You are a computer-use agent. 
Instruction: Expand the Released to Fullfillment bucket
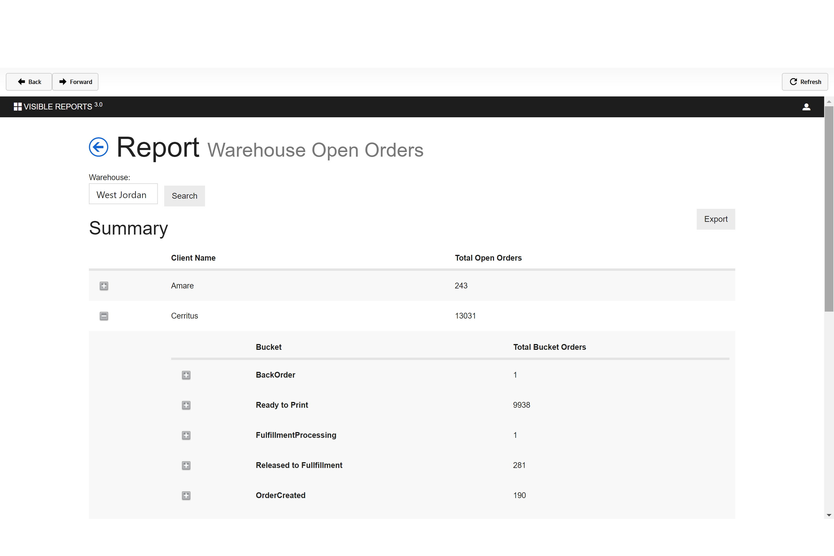[x=186, y=466]
